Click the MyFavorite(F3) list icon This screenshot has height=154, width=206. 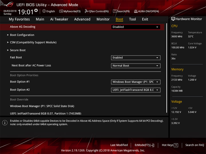(x=61, y=11)
